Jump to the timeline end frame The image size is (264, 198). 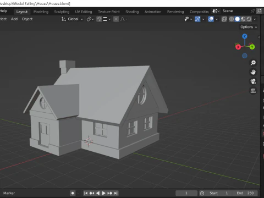116,193
